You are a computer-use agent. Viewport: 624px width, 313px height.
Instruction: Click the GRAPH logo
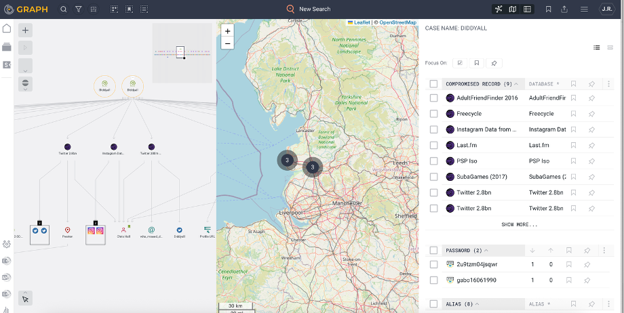[26, 9]
